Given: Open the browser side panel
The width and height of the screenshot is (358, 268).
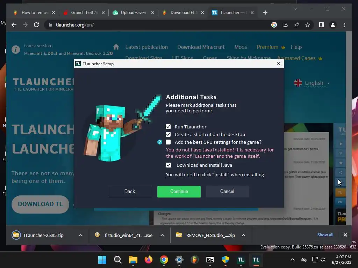Looking at the screenshot, I should coord(322,25).
